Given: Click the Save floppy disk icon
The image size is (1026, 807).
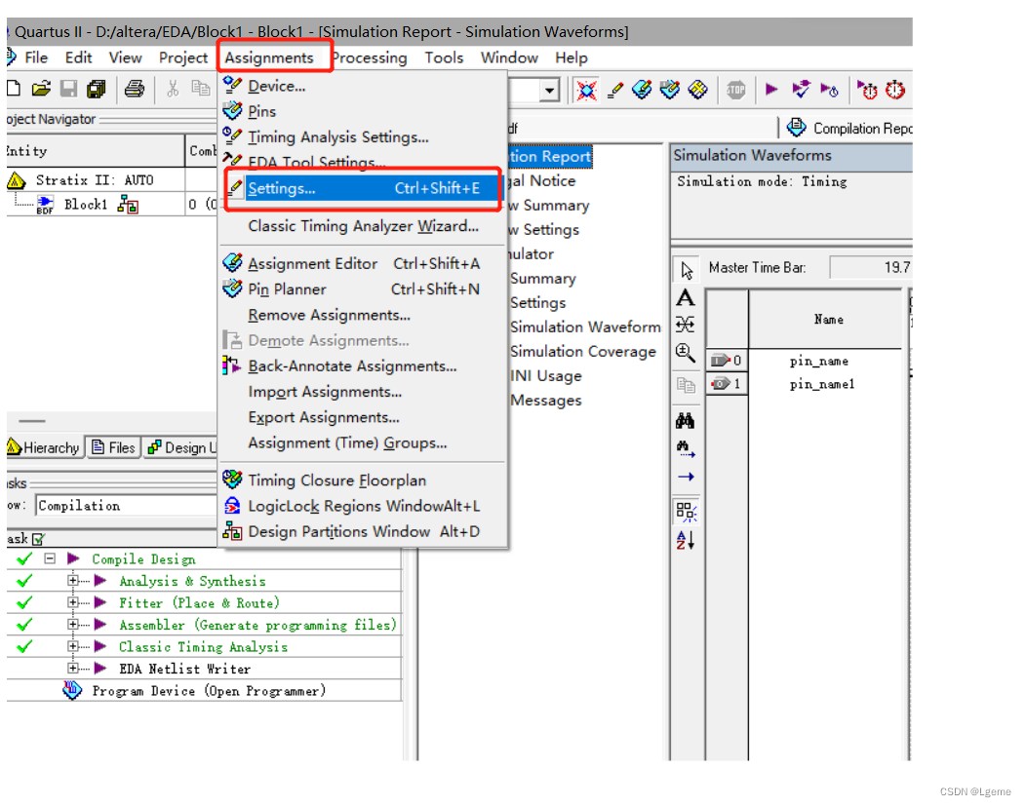Looking at the screenshot, I should click(x=68, y=89).
